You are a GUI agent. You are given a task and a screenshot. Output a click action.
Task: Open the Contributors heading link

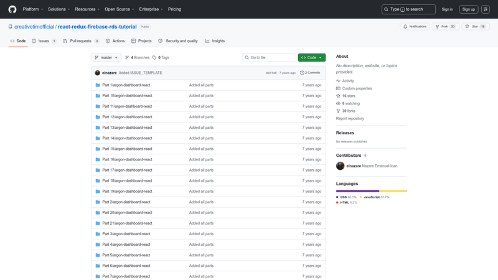[352, 155]
